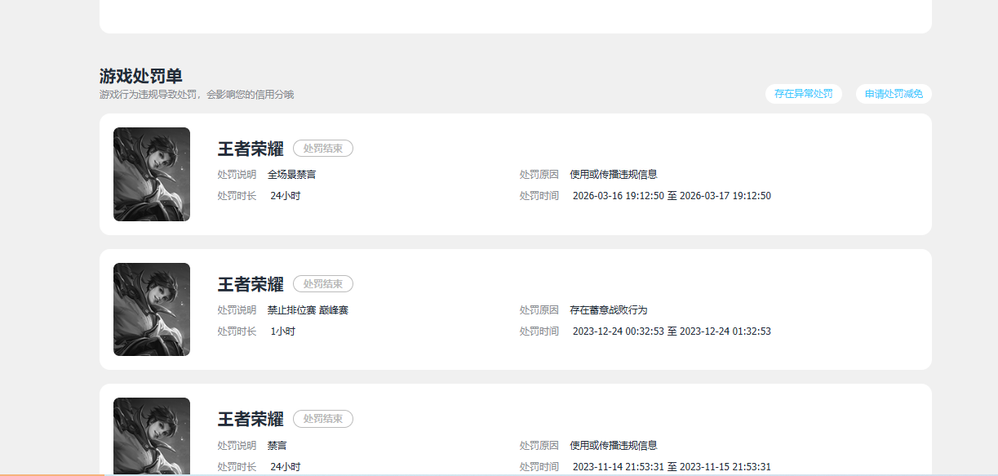Click 处罚时间 label beside 2023-12-24 00:32:53
This screenshot has height=476, width=998.
[539, 331]
